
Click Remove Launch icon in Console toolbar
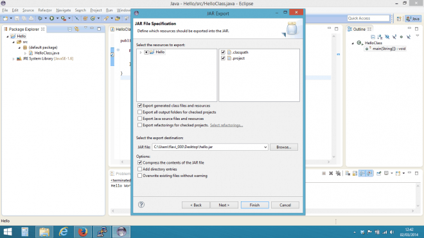[x=331, y=173]
